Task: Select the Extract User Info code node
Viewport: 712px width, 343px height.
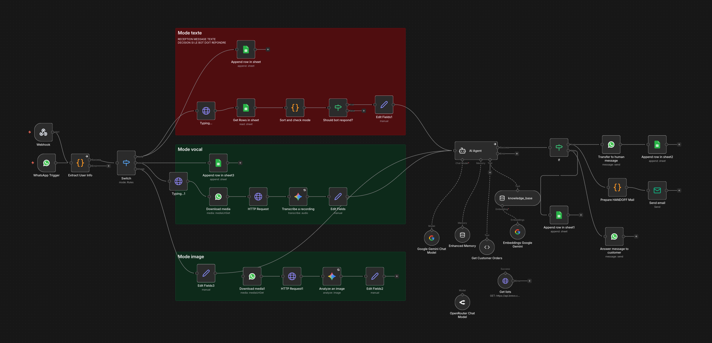Action: click(80, 163)
